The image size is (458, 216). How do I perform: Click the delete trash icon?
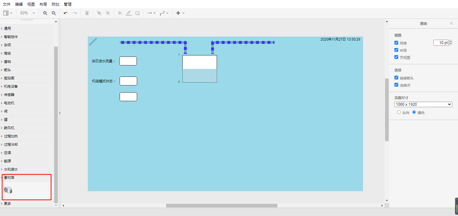[87, 13]
